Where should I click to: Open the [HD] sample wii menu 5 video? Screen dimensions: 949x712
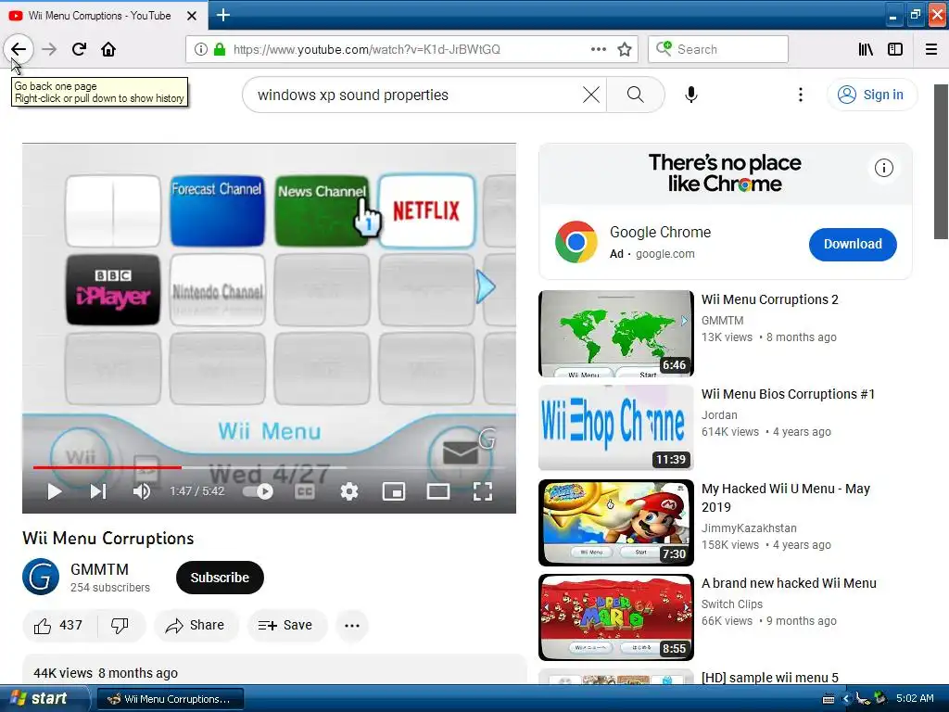coord(770,677)
